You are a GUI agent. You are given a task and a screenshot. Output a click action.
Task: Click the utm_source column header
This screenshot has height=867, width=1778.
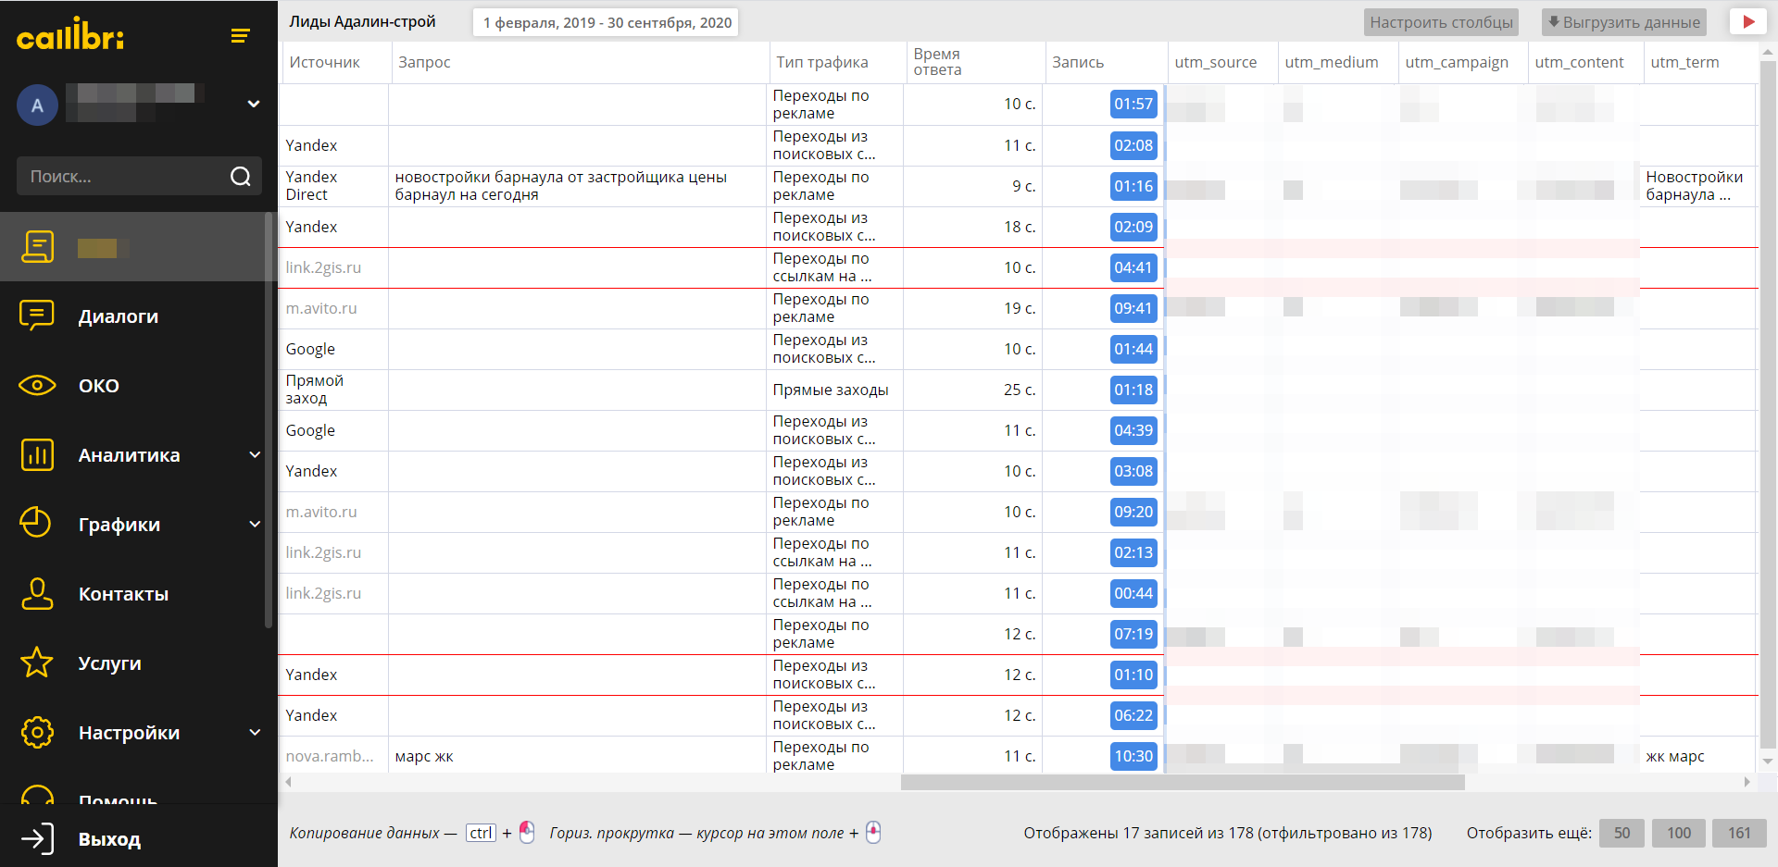(x=1222, y=62)
